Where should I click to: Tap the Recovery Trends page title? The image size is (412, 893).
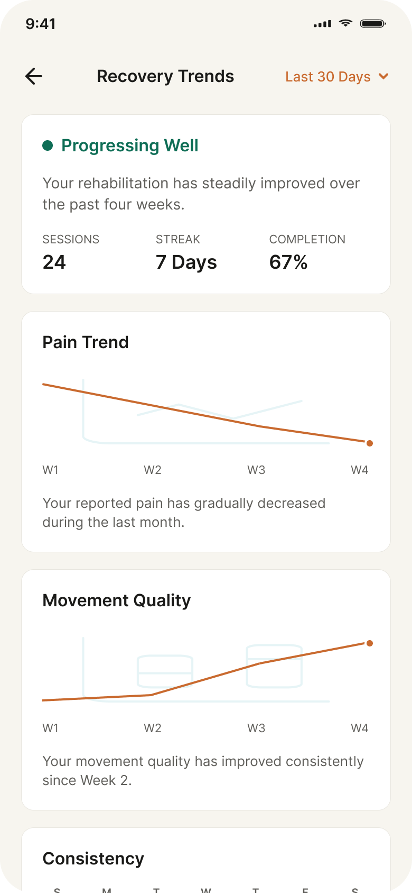(x=165, y=76)
